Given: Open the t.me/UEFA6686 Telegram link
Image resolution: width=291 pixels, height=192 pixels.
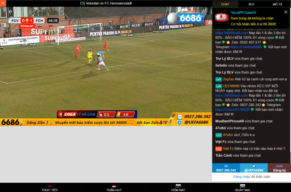Looking at the screenshot, I should coord(232,109).
